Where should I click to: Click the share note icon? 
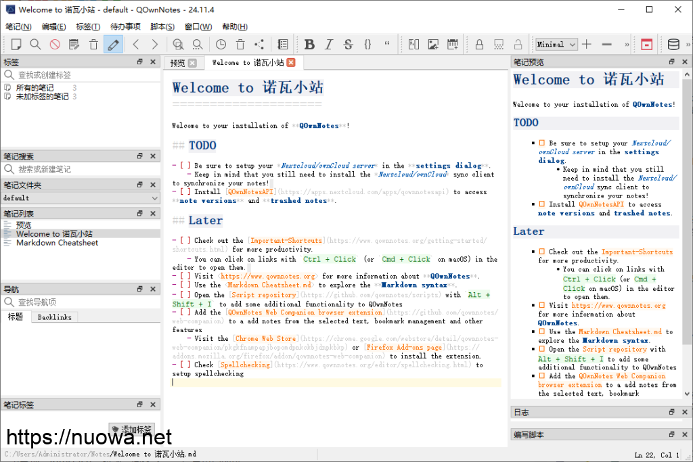point(259,45)
